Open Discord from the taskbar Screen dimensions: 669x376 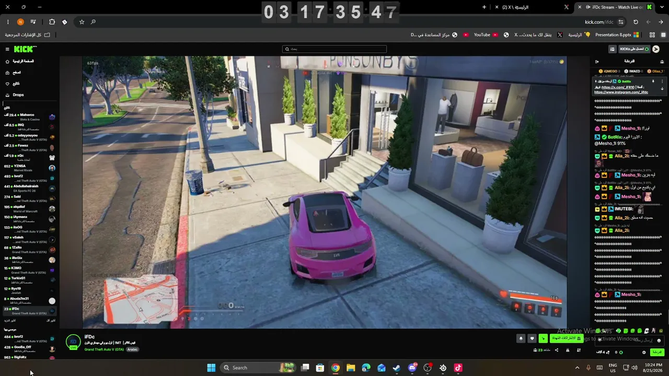(x=412, y=368)
